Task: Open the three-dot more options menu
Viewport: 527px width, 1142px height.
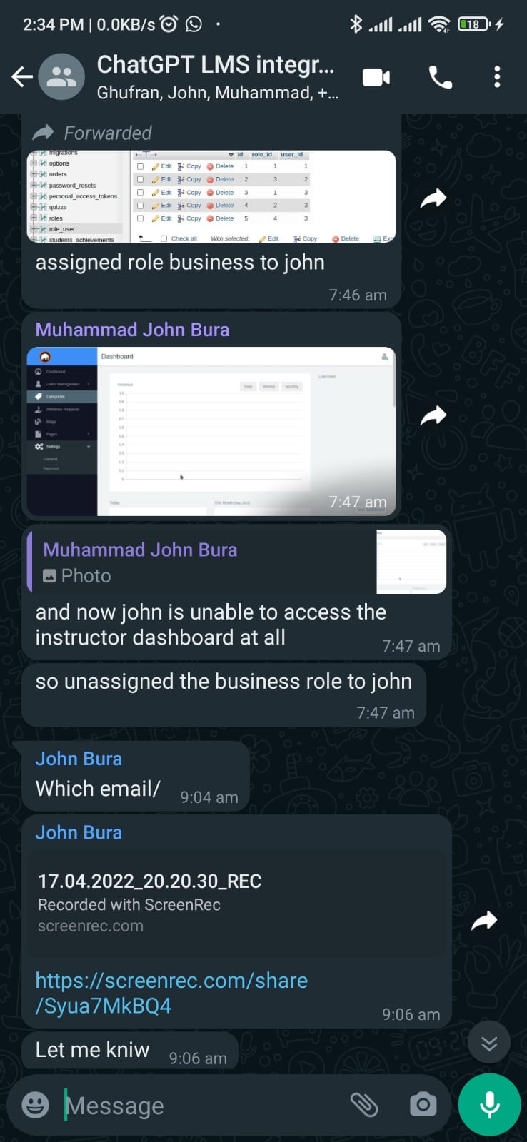Action: click(x=497, y=76)
